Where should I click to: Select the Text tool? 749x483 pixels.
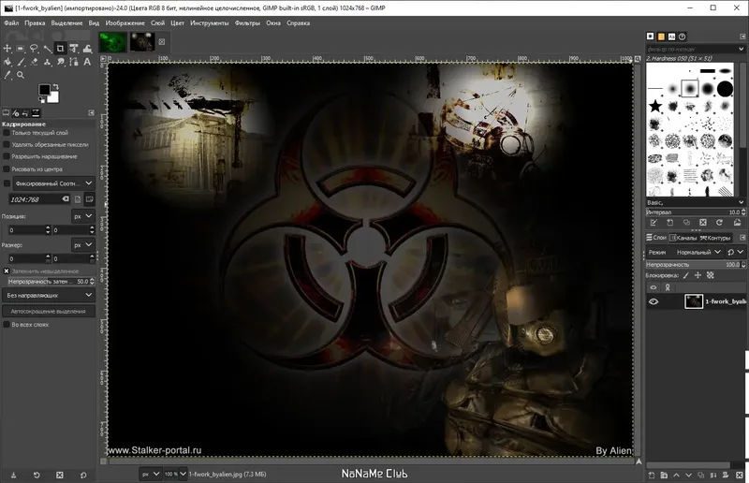pyautogui.click(x=87, y=62)
